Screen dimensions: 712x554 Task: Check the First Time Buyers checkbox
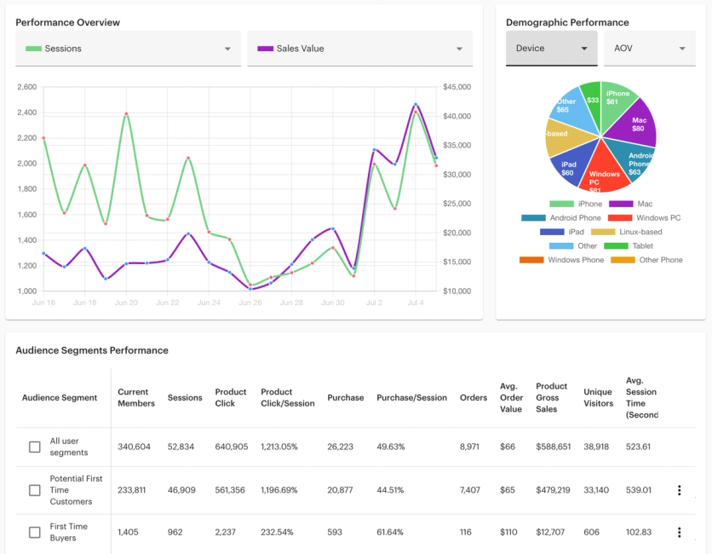click(35, 532)
